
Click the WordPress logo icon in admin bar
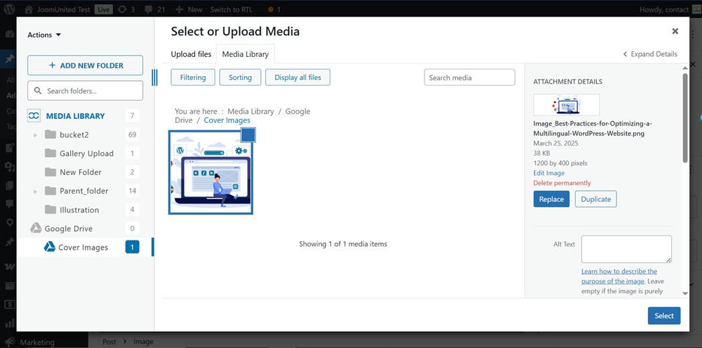click(9, 9)
